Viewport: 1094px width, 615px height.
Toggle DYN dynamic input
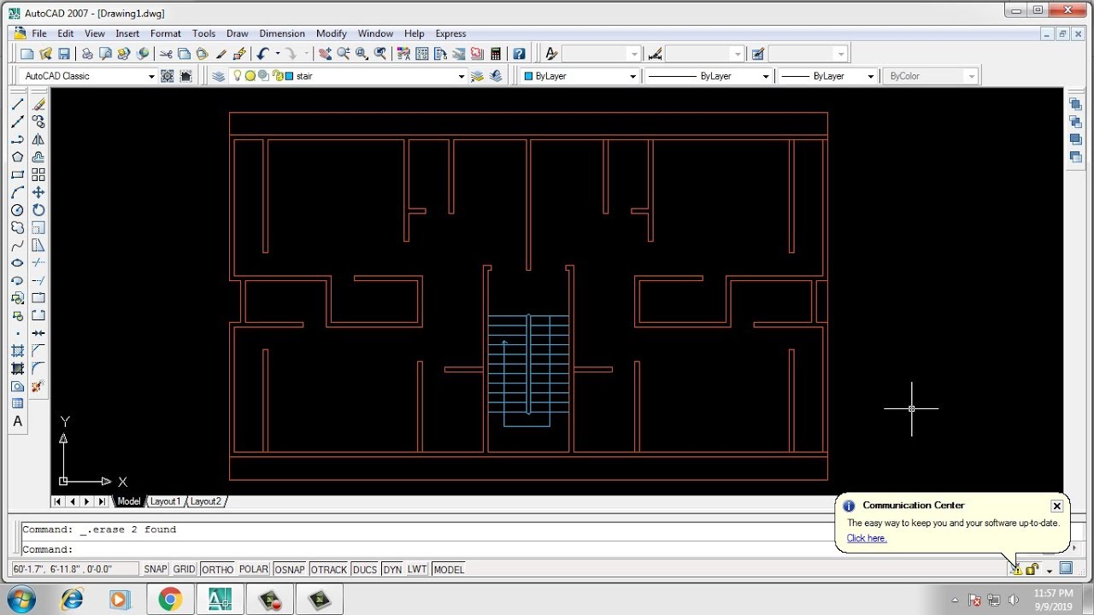click(392, 570)
